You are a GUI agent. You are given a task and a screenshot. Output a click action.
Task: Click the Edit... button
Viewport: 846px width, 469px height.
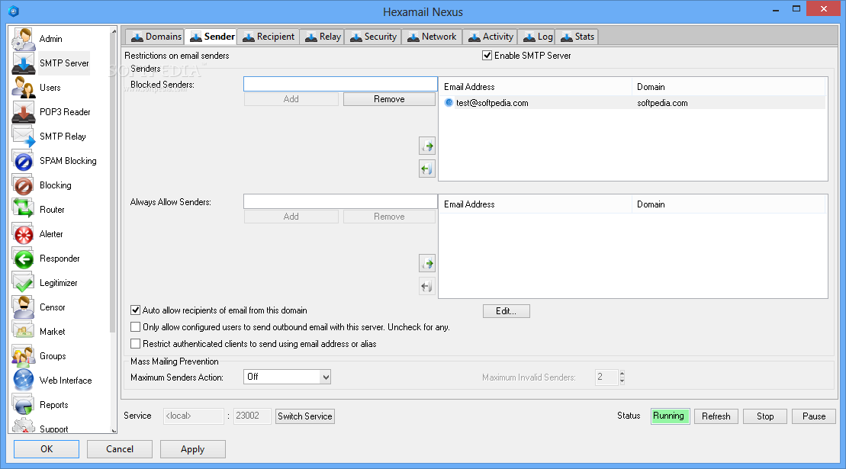click(506, 311)
